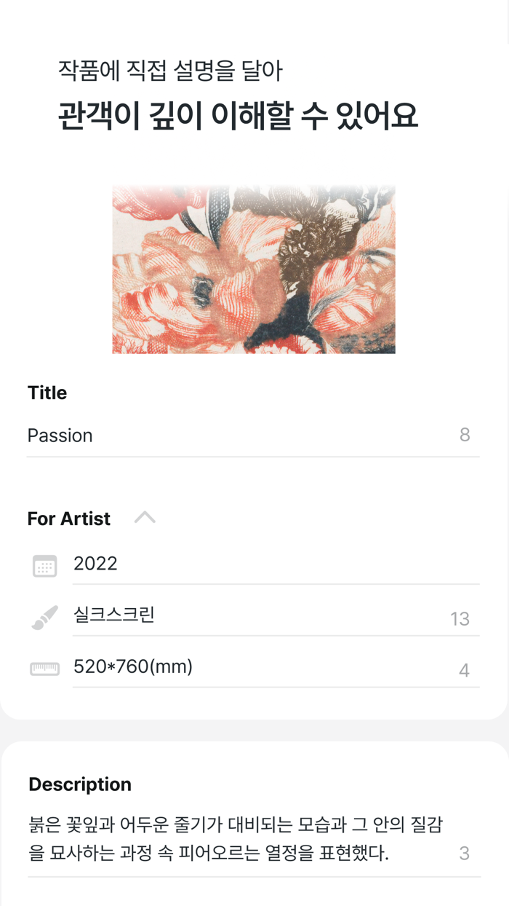Image resolution: width=509 pixels, height=906 pixels.
Task: Select the paintbrush icon beside 실크스크린
Action: (x=44, y=617)
